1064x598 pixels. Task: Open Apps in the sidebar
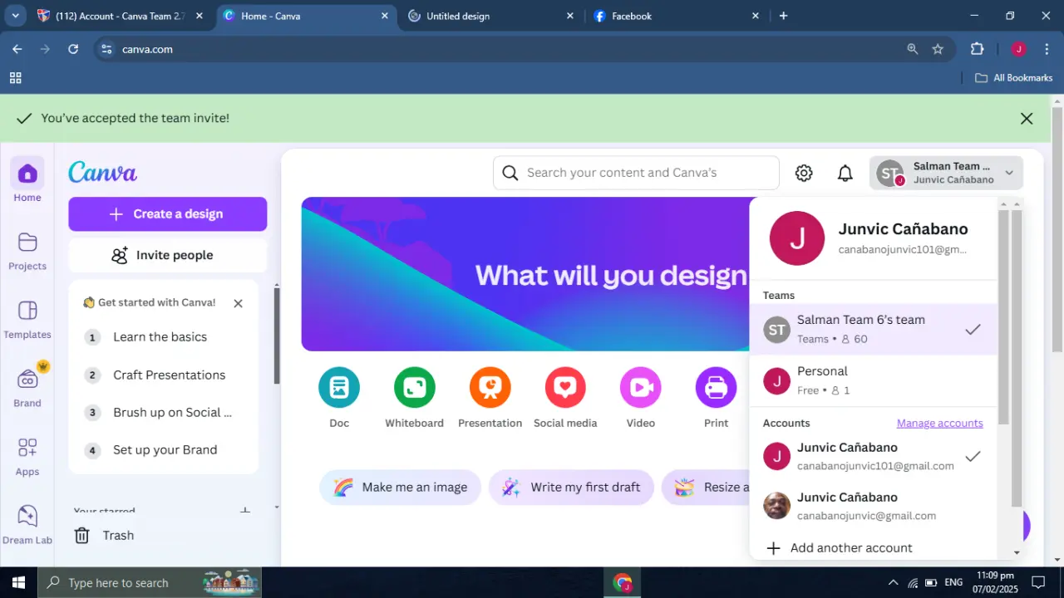point(27,456)
